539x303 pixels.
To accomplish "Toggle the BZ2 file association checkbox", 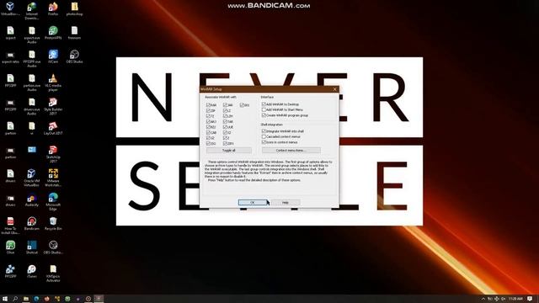I will pos(208,127).
